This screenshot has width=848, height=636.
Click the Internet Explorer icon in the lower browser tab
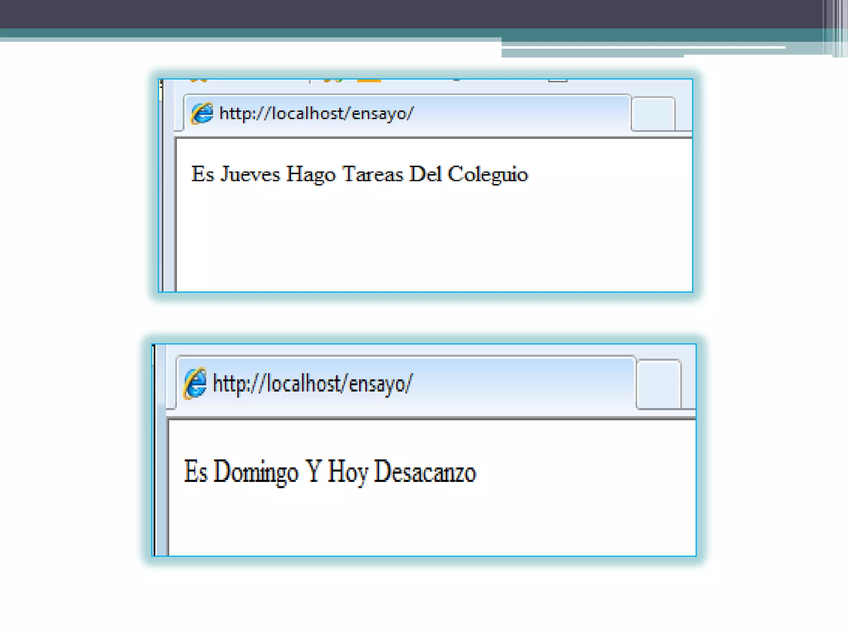pyautogui.click(x=195, y=383)
